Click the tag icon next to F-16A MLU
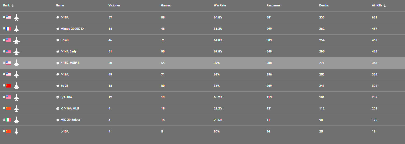This screenshot has width=405, height=144. [x=58, y=108]
